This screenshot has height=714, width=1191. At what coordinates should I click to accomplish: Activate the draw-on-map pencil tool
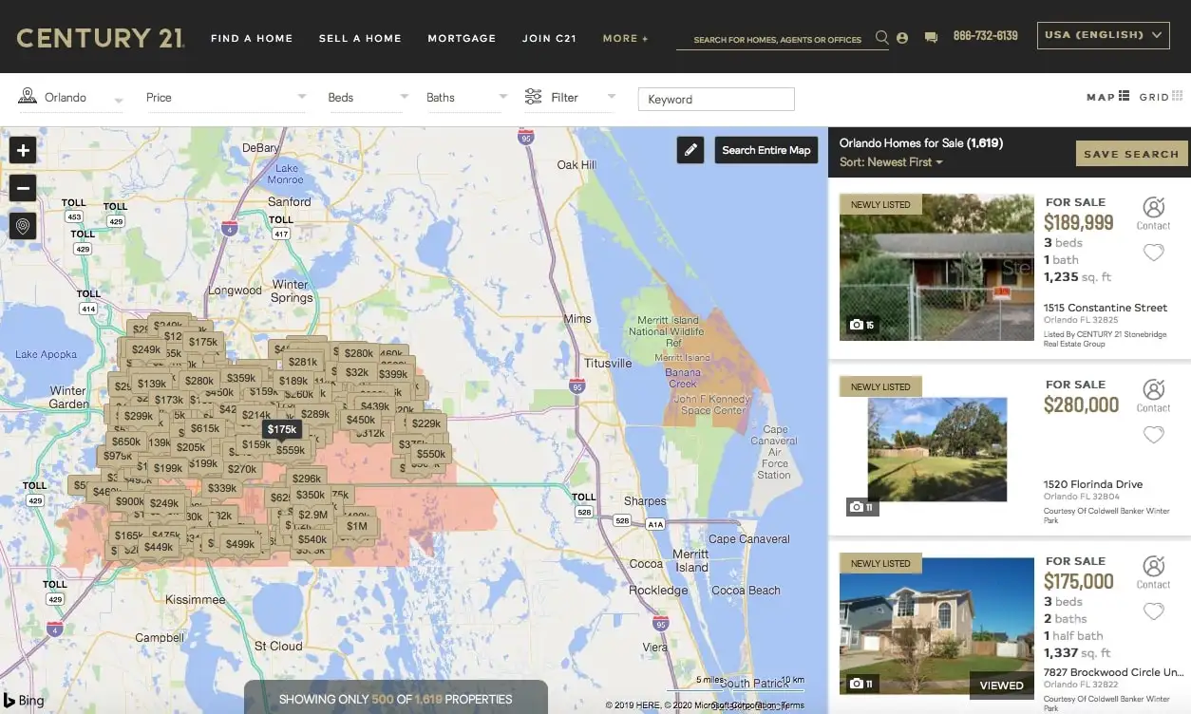pos(690,150)
